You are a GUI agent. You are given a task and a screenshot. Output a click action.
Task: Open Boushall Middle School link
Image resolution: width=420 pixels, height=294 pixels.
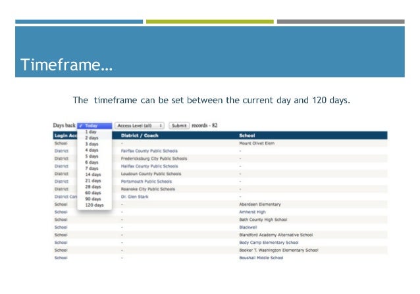[x=261, y=258]
